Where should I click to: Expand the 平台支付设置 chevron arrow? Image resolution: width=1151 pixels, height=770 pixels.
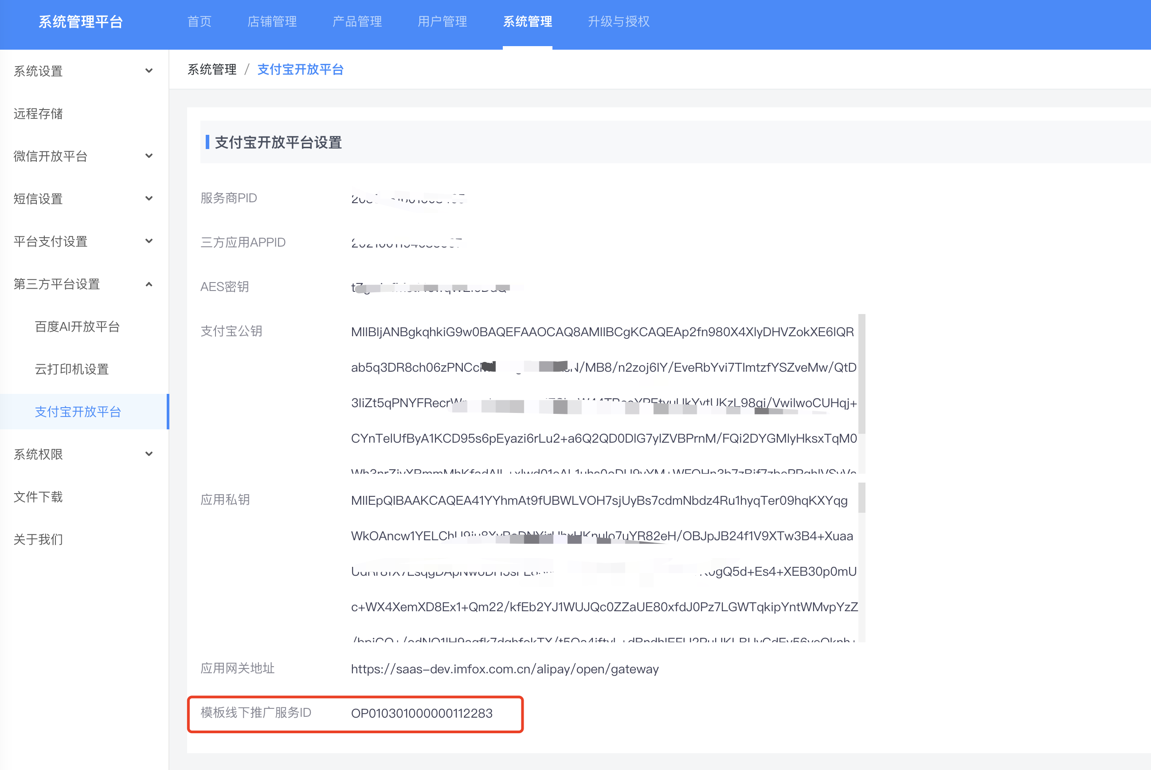(149, 241)
